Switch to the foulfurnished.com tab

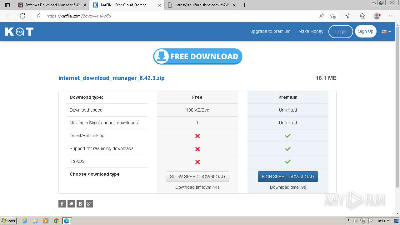click(x=202, y=5)
